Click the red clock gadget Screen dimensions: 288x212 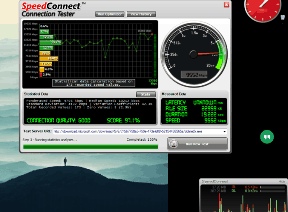point(262,10)
